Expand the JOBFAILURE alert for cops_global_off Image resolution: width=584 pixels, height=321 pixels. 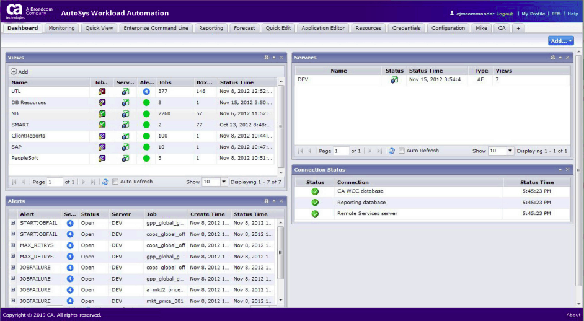click(x=12, y=267)
